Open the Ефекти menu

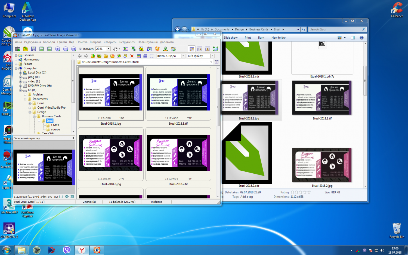[62, 42]
